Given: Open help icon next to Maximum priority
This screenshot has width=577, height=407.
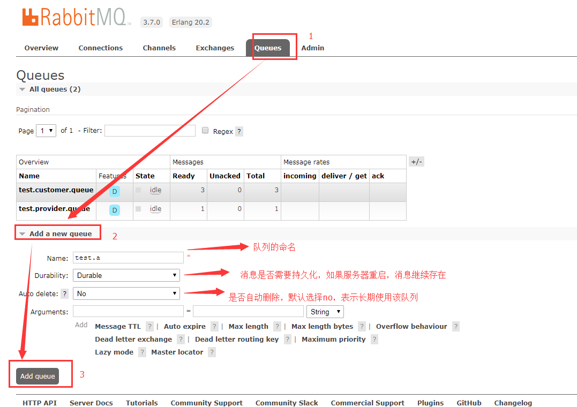Looking at the screenshot, I should pyautogui.click(x=374, y=340).
